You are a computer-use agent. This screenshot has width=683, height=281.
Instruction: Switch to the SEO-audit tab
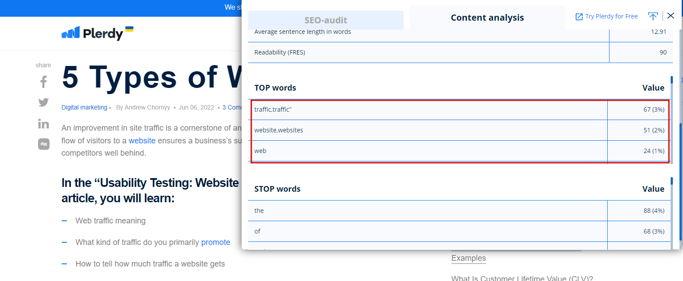coord(326,20)
